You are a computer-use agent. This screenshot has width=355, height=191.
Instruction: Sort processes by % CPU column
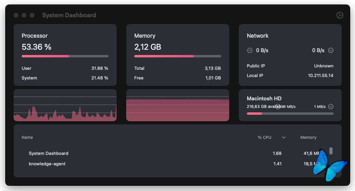(264, 138)
